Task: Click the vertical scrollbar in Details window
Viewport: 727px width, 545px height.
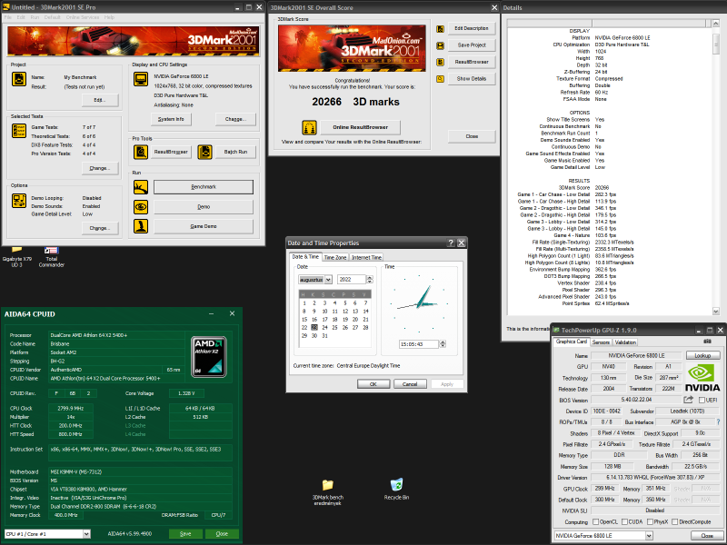Action: pyautogui.click(x=715, y=167)
